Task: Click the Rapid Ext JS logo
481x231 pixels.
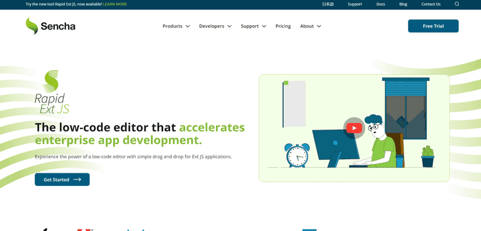Action: click(52, 92)
